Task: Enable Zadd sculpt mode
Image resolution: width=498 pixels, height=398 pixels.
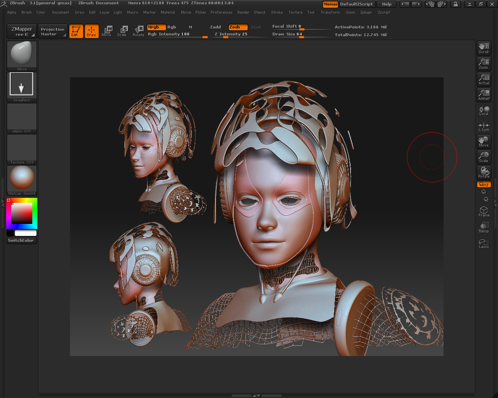Action: (x=215, y=27)
